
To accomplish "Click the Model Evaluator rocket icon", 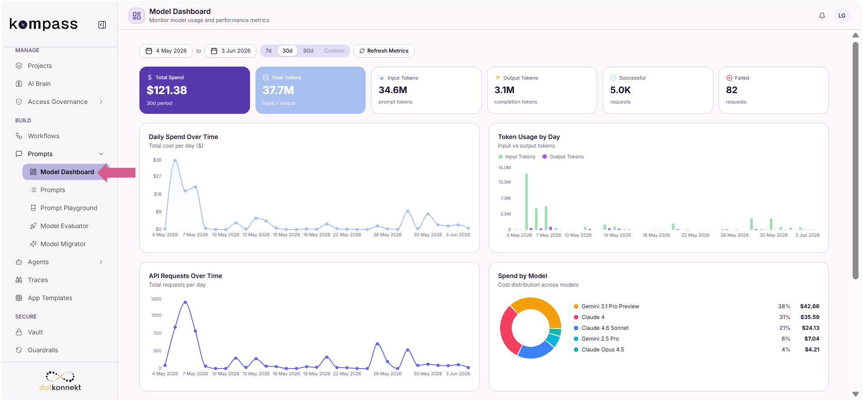I will [x=33, y=226].
